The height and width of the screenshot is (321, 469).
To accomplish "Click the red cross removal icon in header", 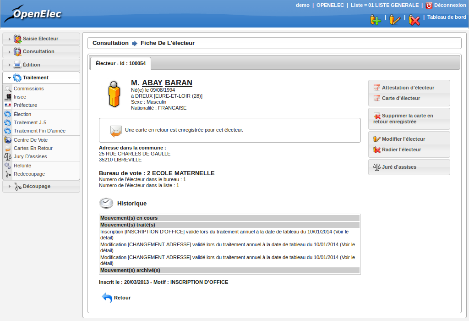I will [414, 20].
